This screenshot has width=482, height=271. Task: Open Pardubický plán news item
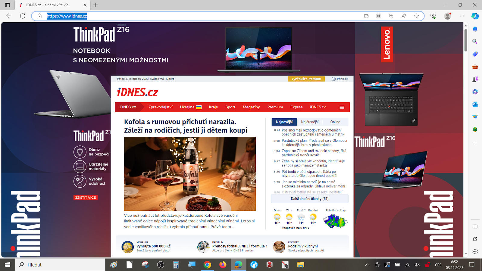pyautogui.click(x=314, y=143)
